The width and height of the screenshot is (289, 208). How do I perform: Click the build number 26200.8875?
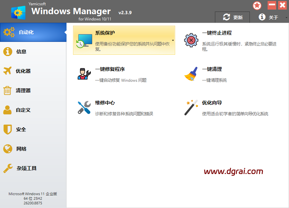point(33,203)
